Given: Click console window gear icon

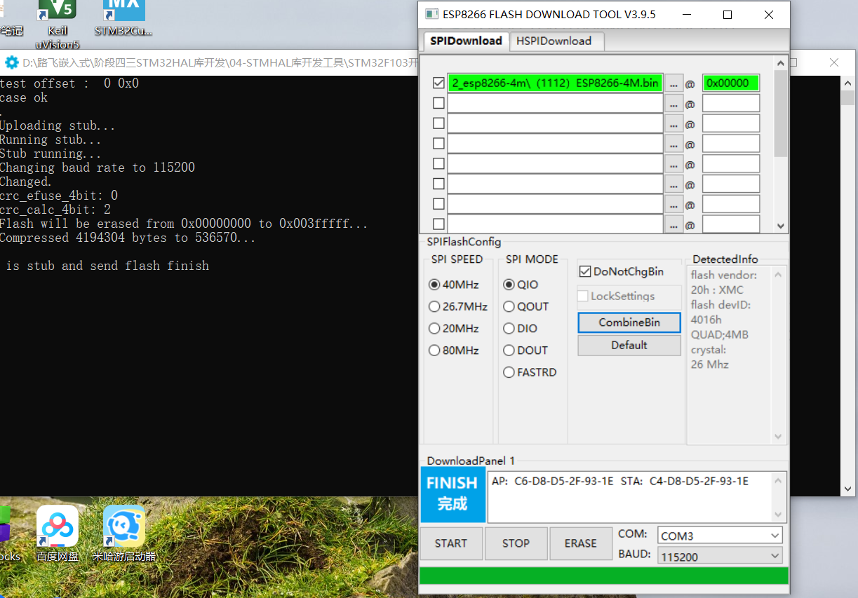Looking at the screenshot, I should tap(11, 62).
